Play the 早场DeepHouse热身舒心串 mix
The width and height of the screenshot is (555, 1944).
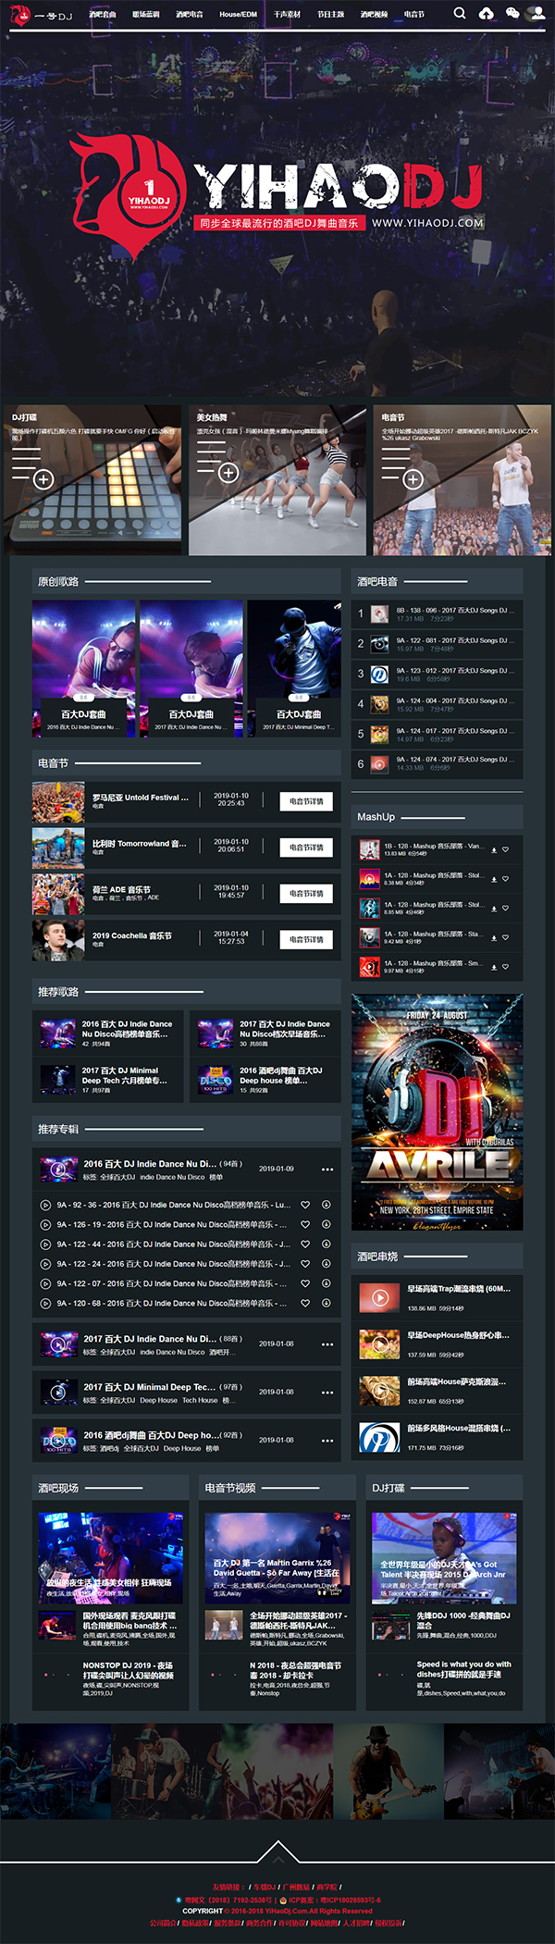pos(379,1343)
